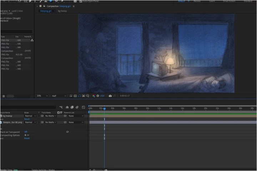Click the Project panel trash icon
The height and width of the screenshot is (171, 257).
tap(4, 96)
